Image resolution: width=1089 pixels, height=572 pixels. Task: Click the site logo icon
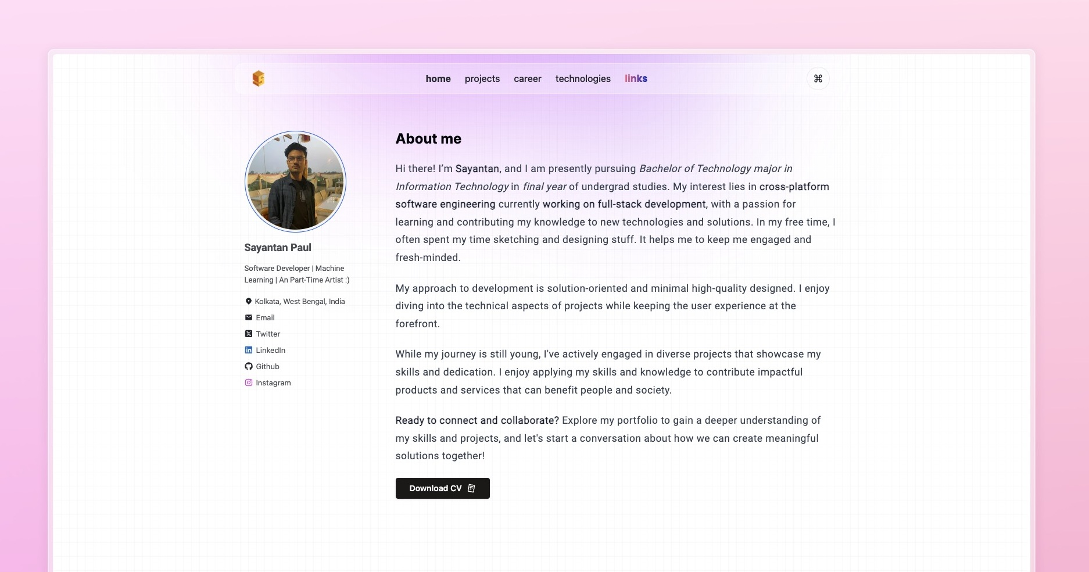(258, 78)
